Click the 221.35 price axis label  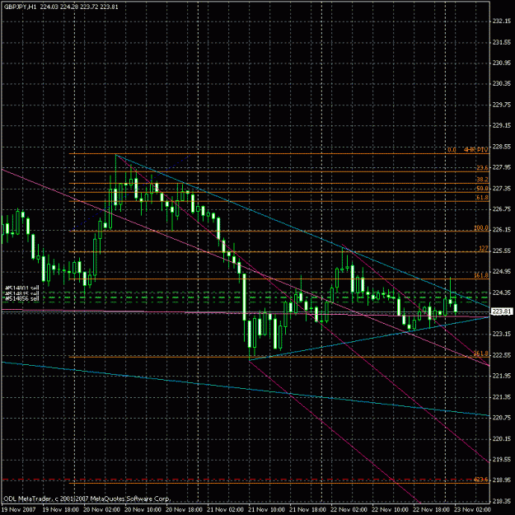tap(502, 397)
